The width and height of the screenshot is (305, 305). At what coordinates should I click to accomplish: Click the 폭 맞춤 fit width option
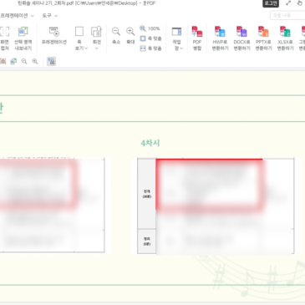coord(150,48)
